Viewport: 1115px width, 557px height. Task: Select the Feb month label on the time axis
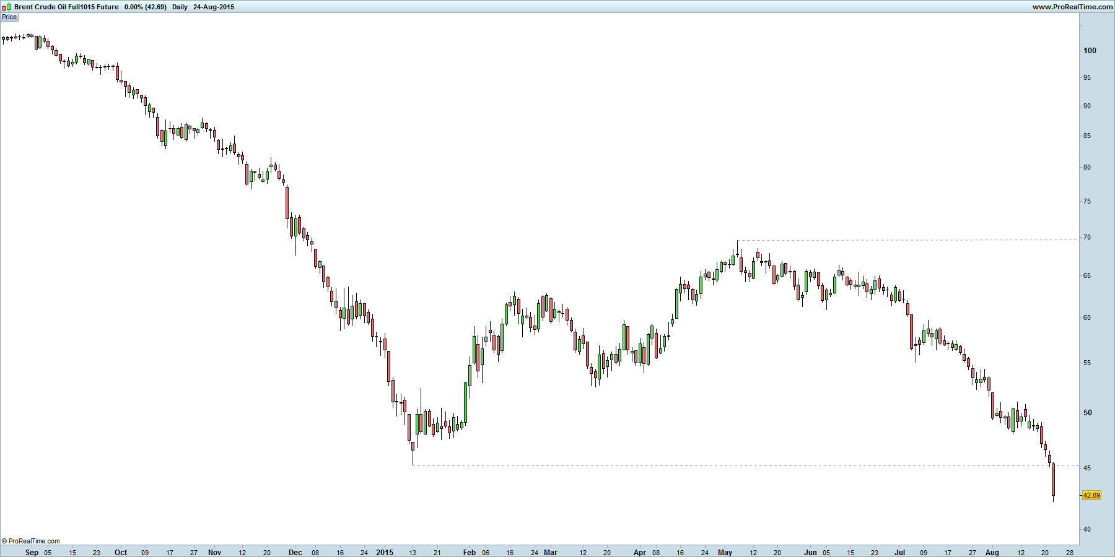click(470, 553)
